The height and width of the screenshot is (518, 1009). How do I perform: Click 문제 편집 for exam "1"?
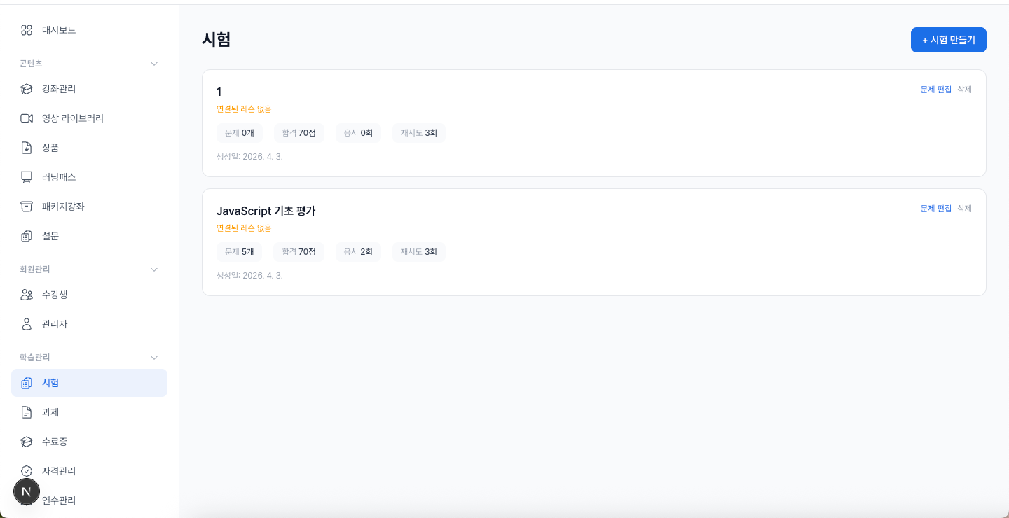[x=936, y=90]
